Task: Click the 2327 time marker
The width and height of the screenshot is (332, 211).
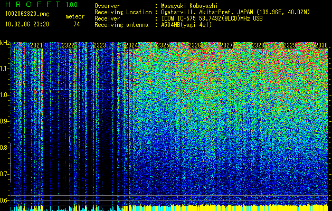Action: (226, 45)
